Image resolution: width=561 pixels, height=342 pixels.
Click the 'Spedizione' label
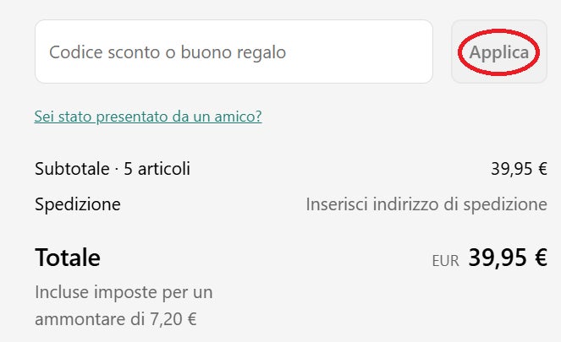[78, 204]
